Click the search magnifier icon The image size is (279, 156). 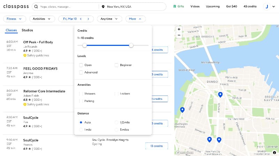36,7
